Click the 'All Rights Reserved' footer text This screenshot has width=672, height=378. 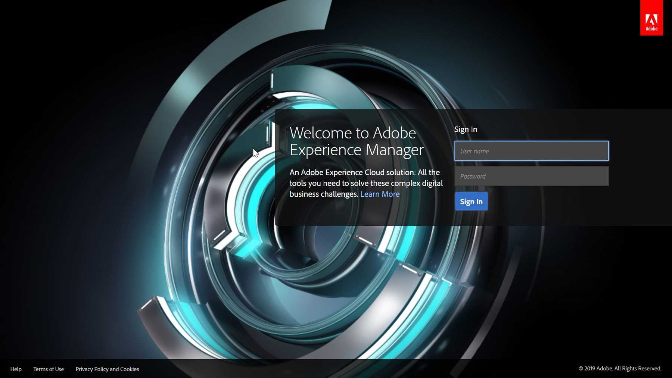[x=638, y=368]
